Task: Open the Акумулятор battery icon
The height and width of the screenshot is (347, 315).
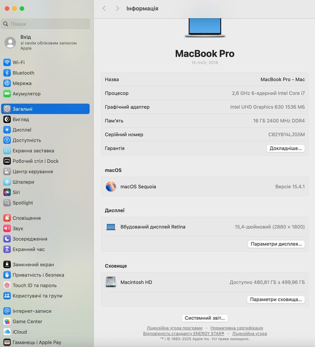Action: tap(7, 94)
